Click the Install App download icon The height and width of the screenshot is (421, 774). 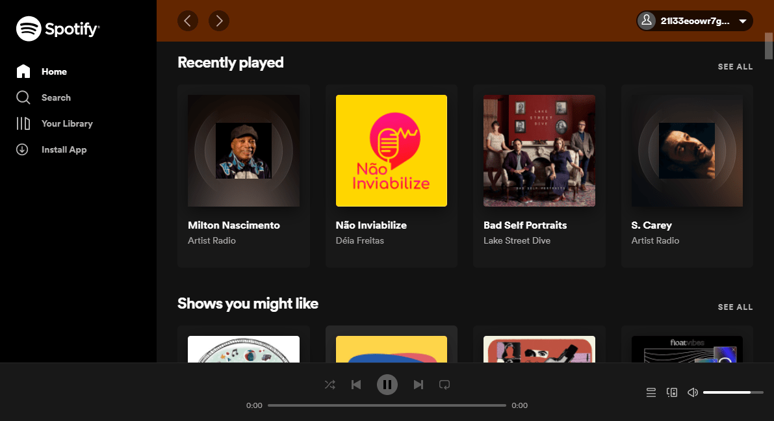22,149
